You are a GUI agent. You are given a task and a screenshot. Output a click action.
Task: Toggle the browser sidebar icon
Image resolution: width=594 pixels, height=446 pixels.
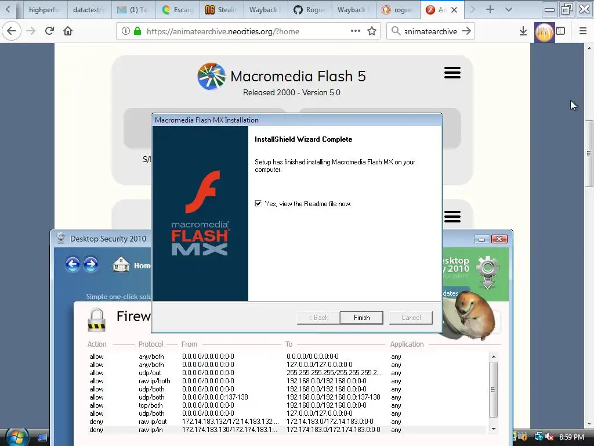(561, 31)
